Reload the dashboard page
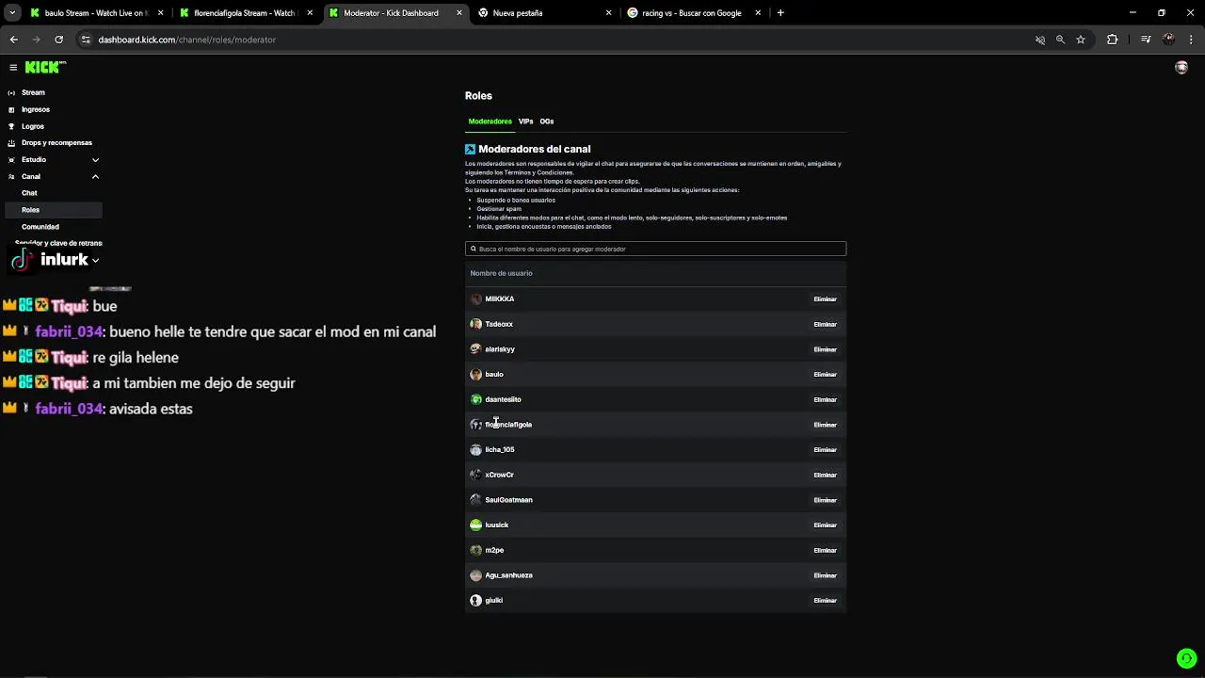1205x678 pixels. point(58,40)
